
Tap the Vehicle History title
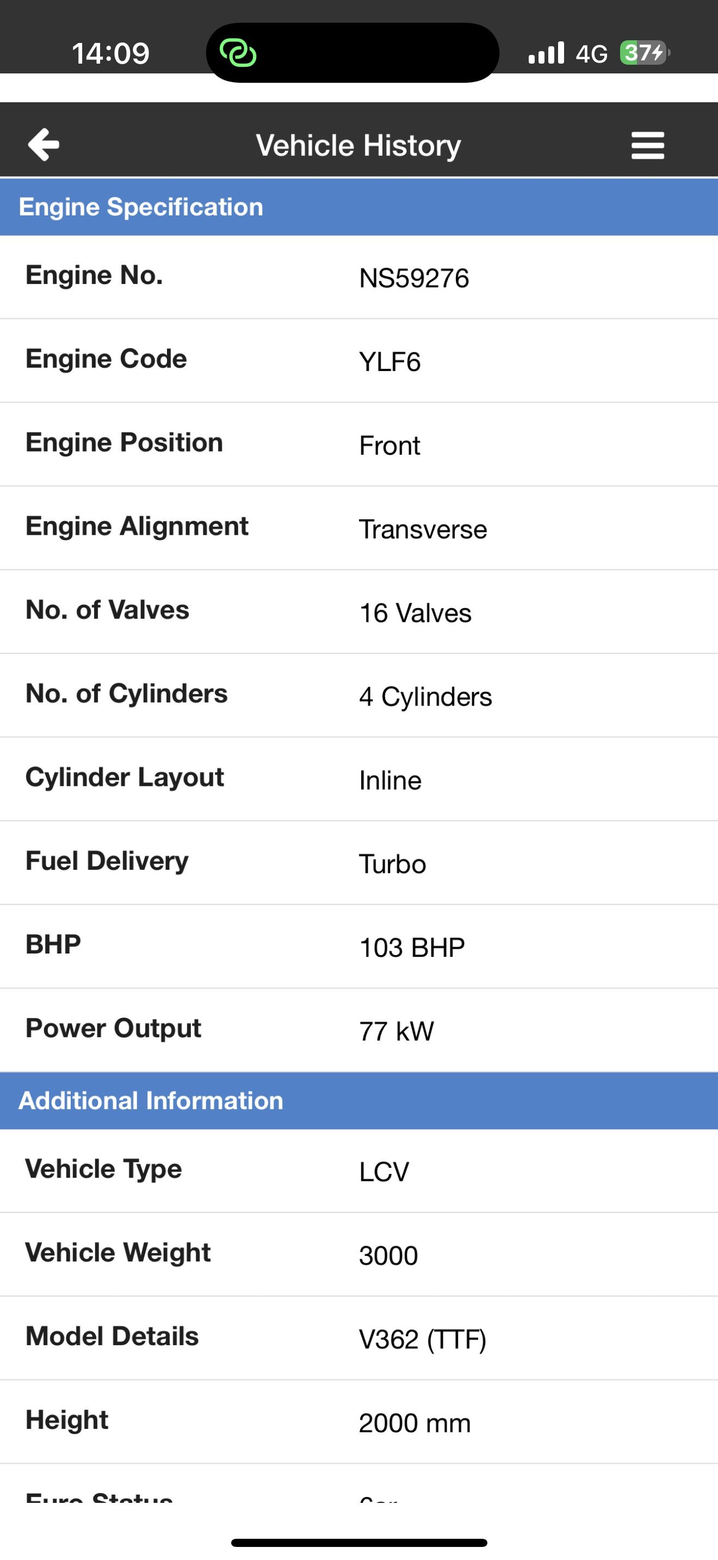pyautogui.click(x=358, y=146)
